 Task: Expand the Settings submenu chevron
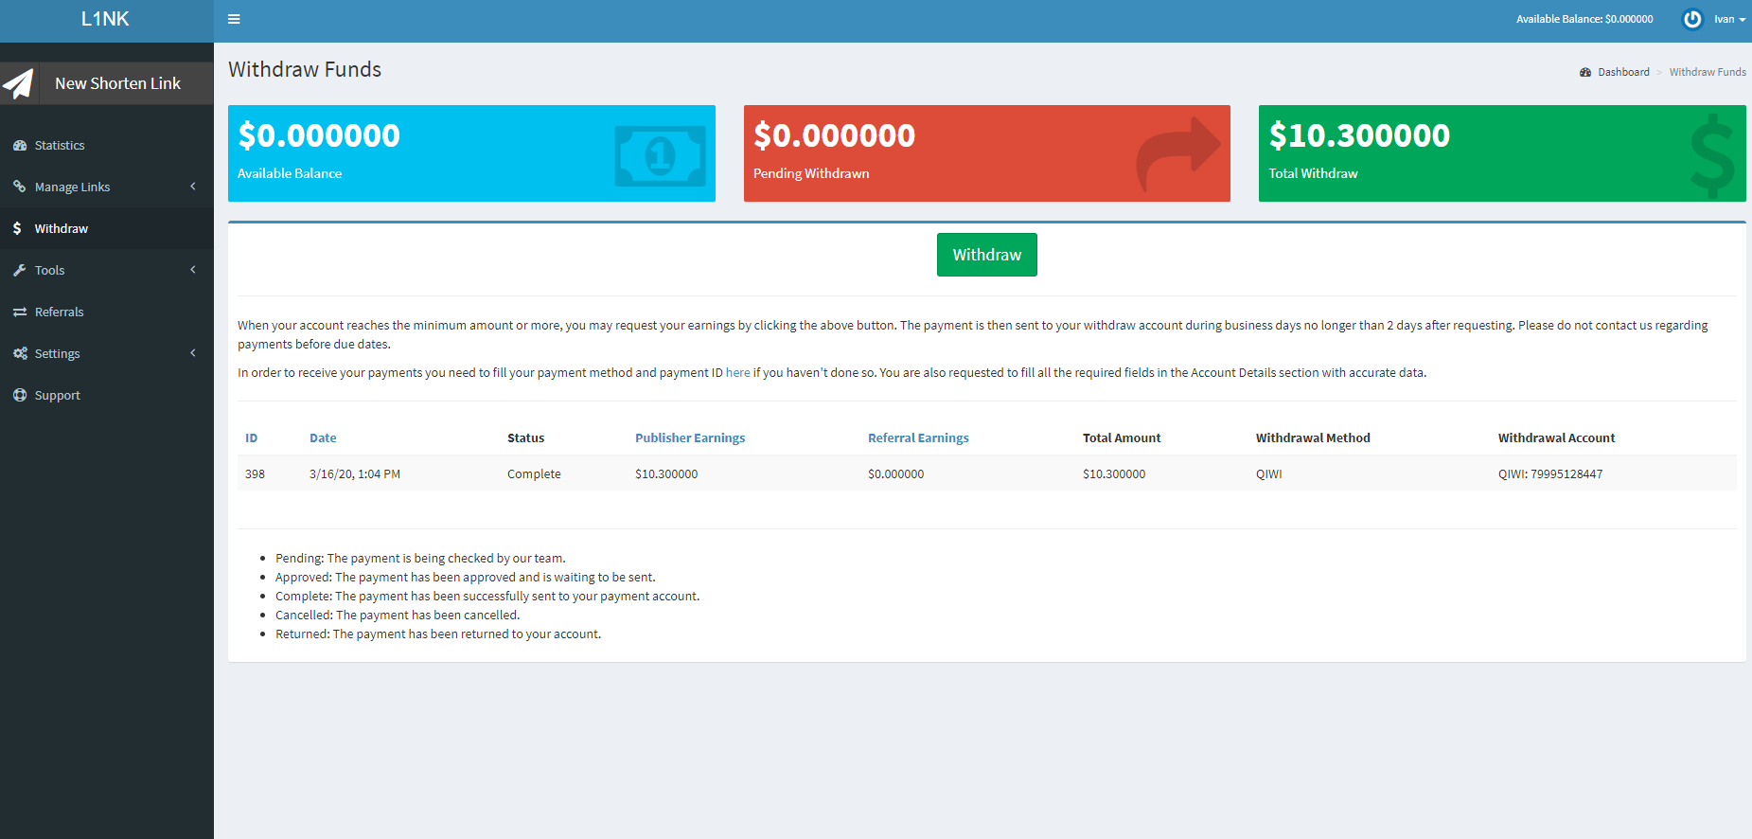(x=193, y=353)
